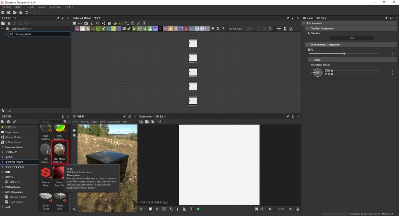The height and width of the screenshot is (216, 399).
Task: Open the ファイル menu
Action: 6,7
